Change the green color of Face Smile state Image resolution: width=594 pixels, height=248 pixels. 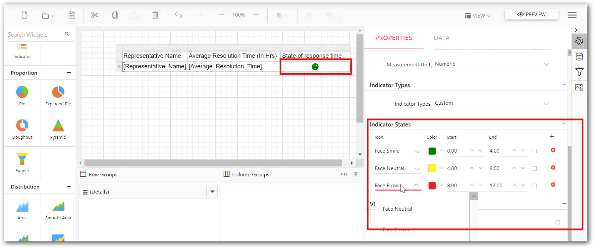pyautogui.click(x=432, y=151)
